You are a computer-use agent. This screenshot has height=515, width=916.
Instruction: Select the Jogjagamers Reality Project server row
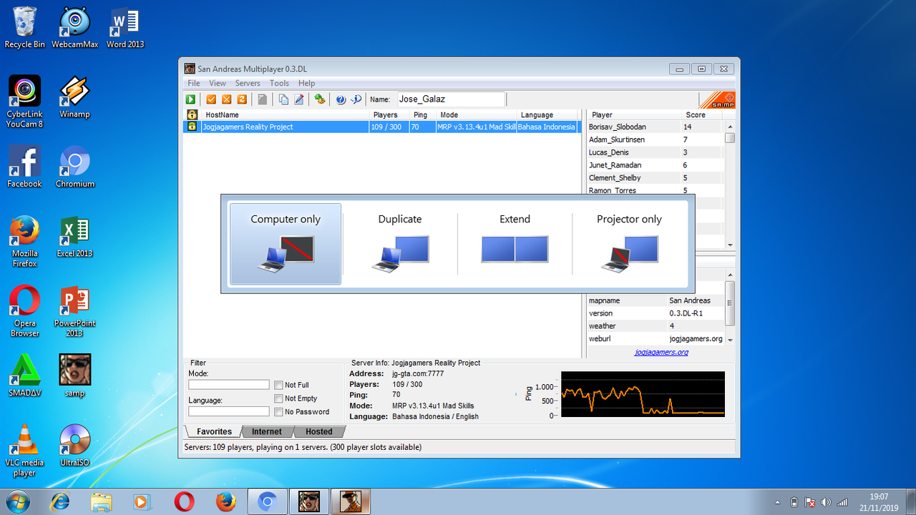tap(381, 127)
